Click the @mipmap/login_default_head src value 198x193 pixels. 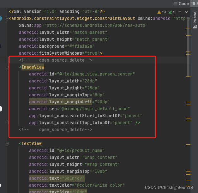click(95, 109)
